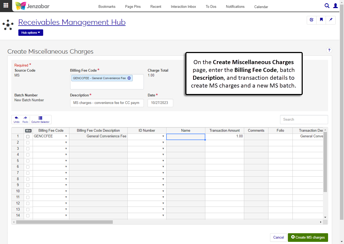Open the Interaction Inbox menu
Screen dimensions: 344x244
(183, 6)
